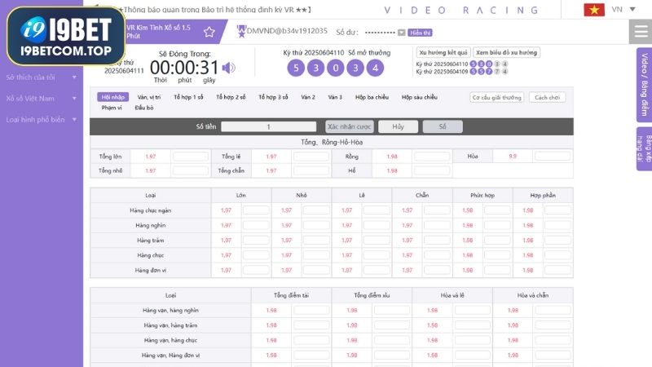Viewport: 652px width, 367px height.
Task: Click the last result ball showing 4
Action: pos(375,68)
